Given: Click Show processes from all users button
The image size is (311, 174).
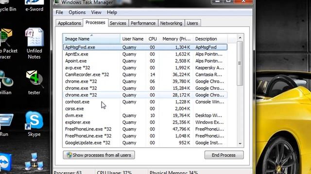Looking at the screenshot, I should pyautogui.click(x=99, y=155).
